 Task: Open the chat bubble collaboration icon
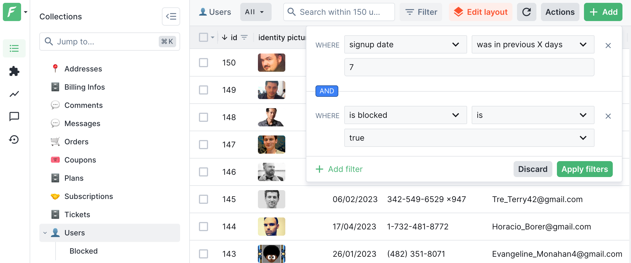click(14, 116)
